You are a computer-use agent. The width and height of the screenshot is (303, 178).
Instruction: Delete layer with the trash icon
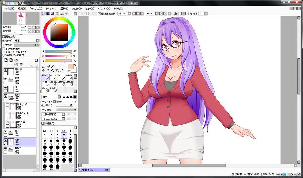click(x=21, y=64)
